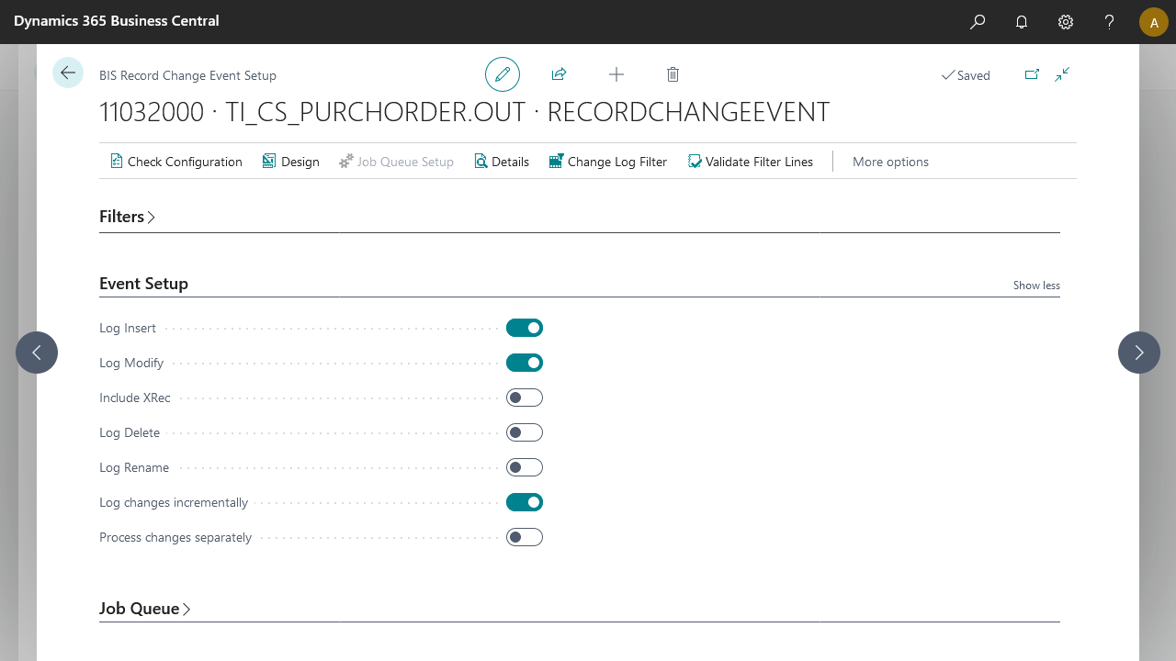Enable the Log Delete toggle

pyautogui.click(x=525, y=432)
